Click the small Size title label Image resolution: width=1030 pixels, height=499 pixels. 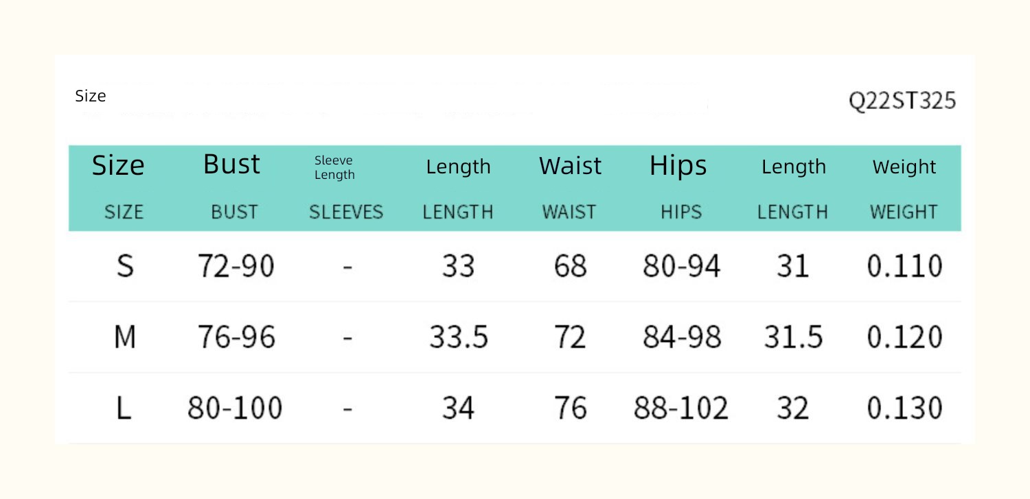pyautogui.click(x=91, y=96)
